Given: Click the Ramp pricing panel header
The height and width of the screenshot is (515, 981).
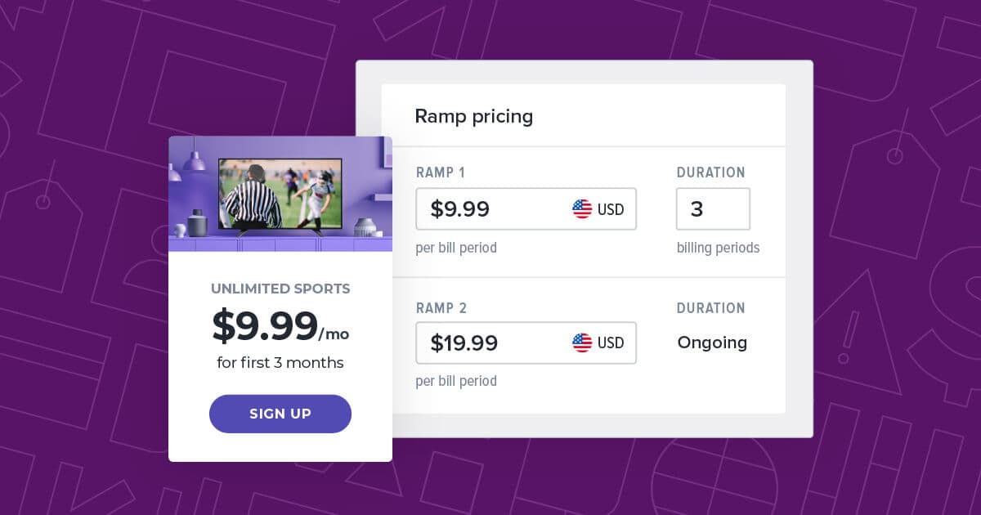Looking at the screenshot, I should pos(474,116).
